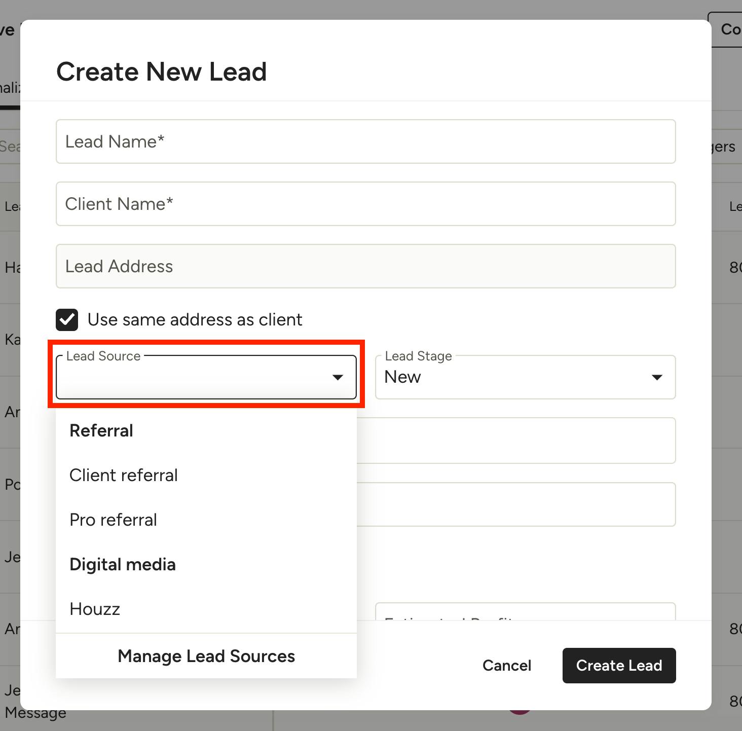Focus the Client Name text field
Screen dimensions: 742x731
tap(365, 204)
